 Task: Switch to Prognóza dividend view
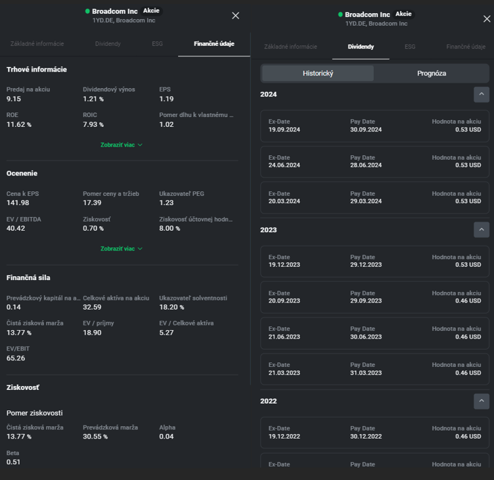tap(432, 73)
